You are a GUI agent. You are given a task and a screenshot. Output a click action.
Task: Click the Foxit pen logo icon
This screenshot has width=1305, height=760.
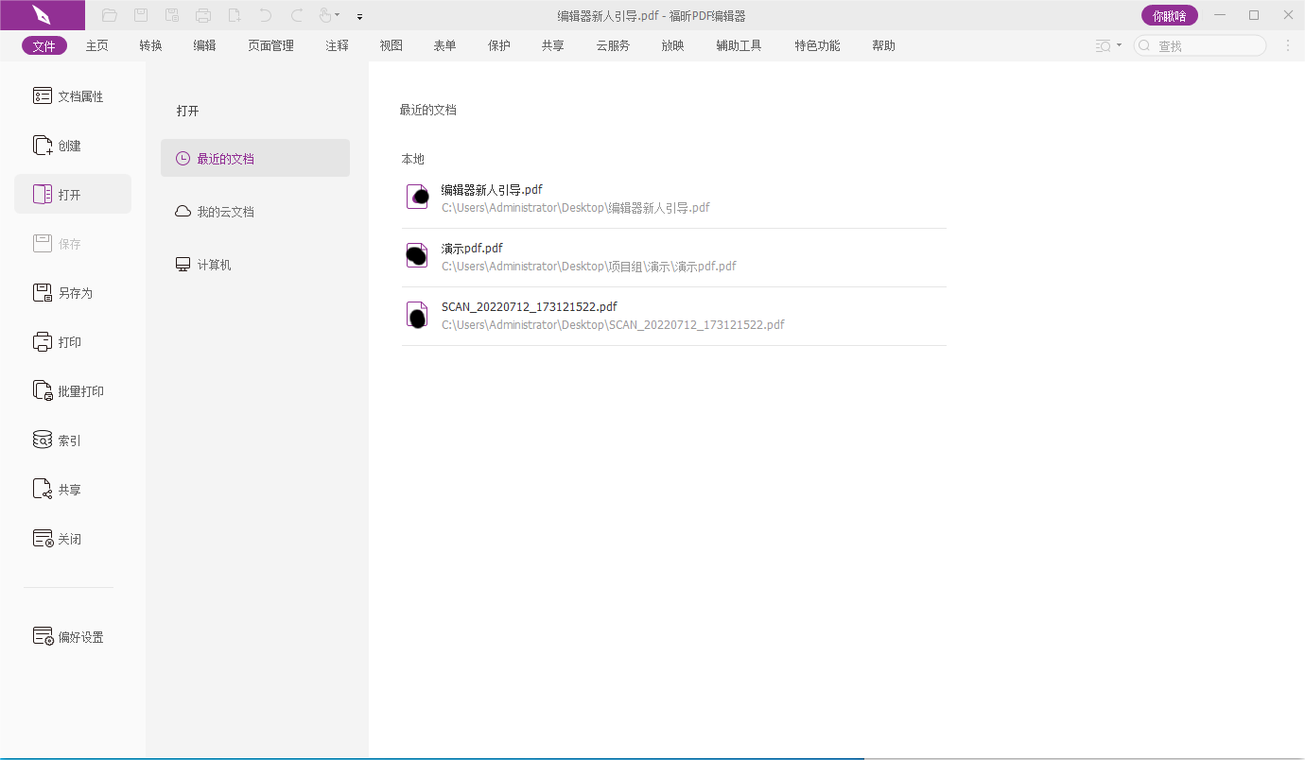pos(42,15)
